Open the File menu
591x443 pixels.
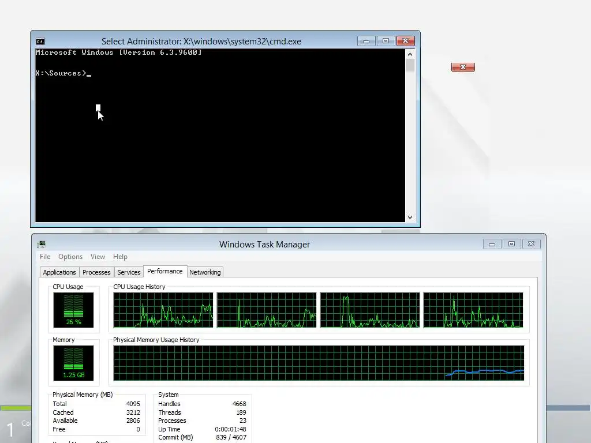coord(45,257)
